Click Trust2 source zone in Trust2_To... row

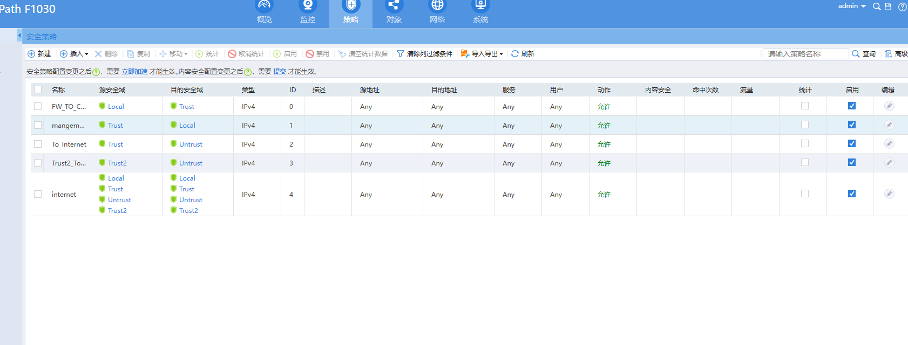[x=117, y=163]
